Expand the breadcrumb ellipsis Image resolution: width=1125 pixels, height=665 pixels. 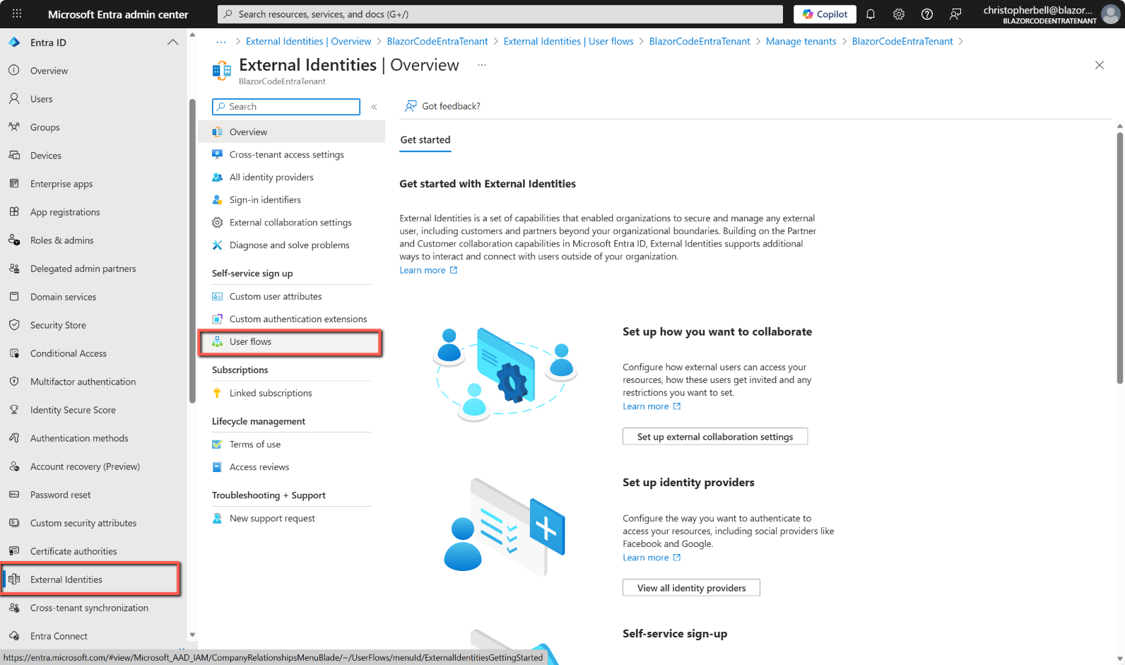click(221, 42)
